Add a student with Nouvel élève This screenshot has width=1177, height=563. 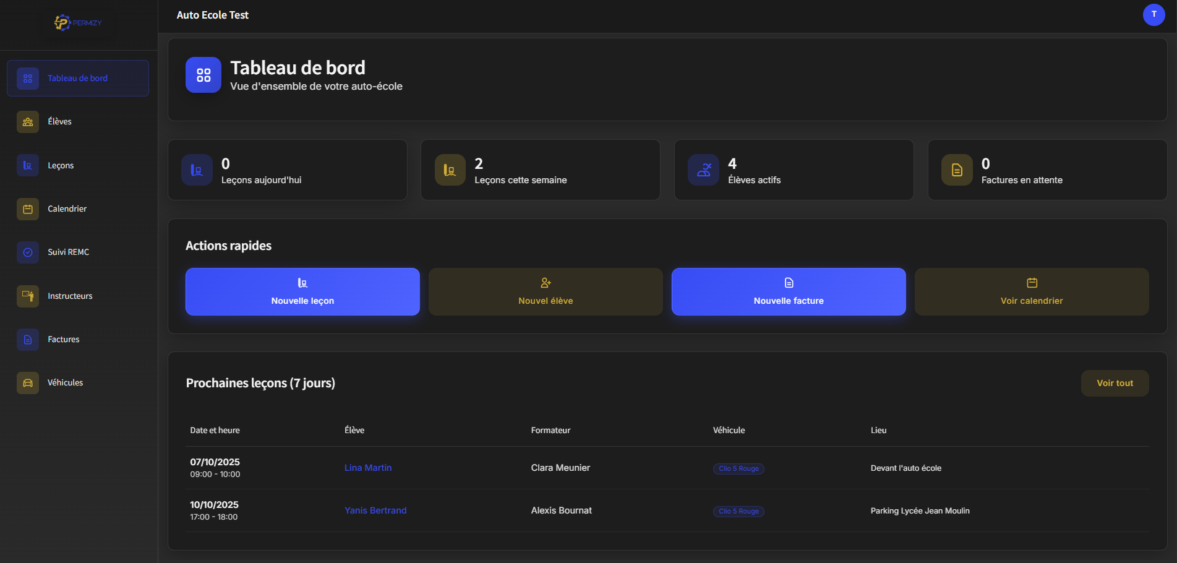coord(546,291)
